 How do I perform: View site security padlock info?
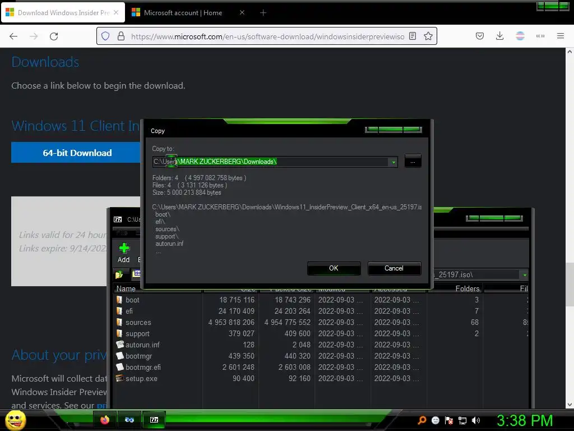tap(121, 36)
